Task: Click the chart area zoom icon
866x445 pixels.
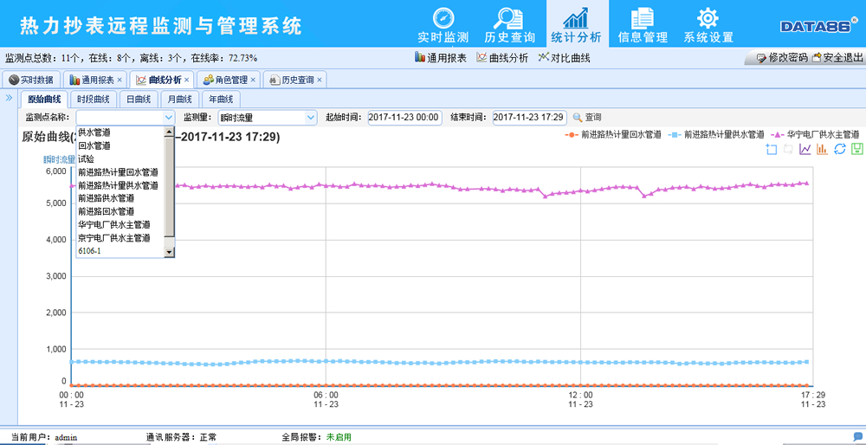Action: click(x=772, y=150)
